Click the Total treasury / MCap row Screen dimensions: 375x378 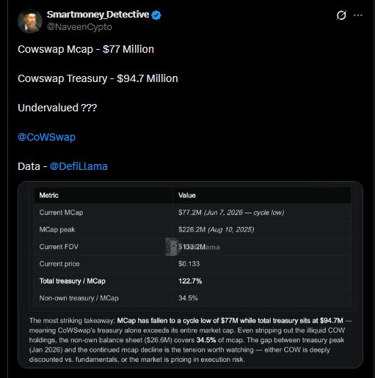pos(192,281)
